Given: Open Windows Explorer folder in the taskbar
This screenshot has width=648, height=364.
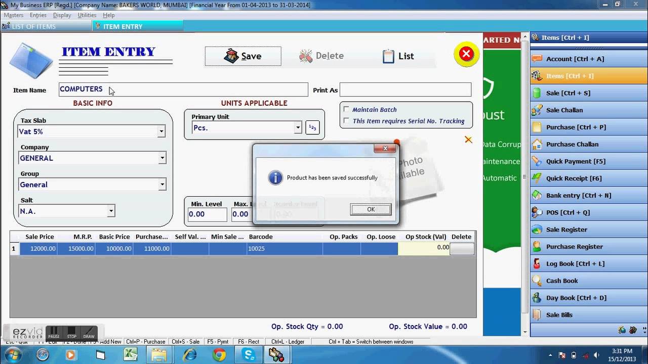Looking at the screenshot, I should pyautogui.click(x=160, y=355).
